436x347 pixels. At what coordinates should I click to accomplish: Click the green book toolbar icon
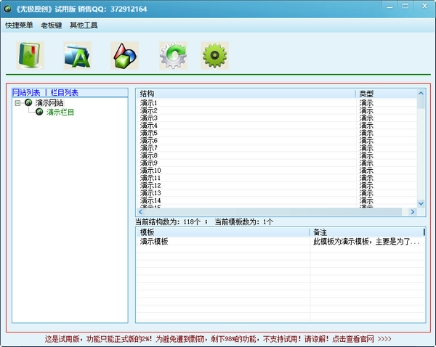(30, 55)
